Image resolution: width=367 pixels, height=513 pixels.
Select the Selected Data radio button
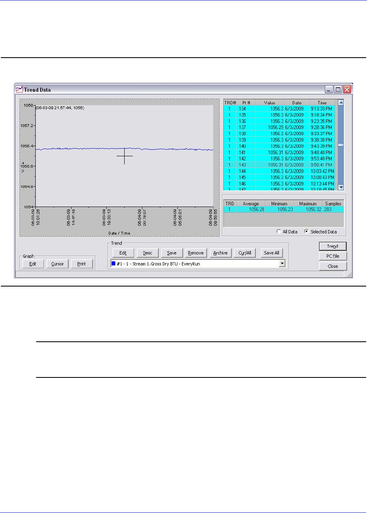click(307, 232)
